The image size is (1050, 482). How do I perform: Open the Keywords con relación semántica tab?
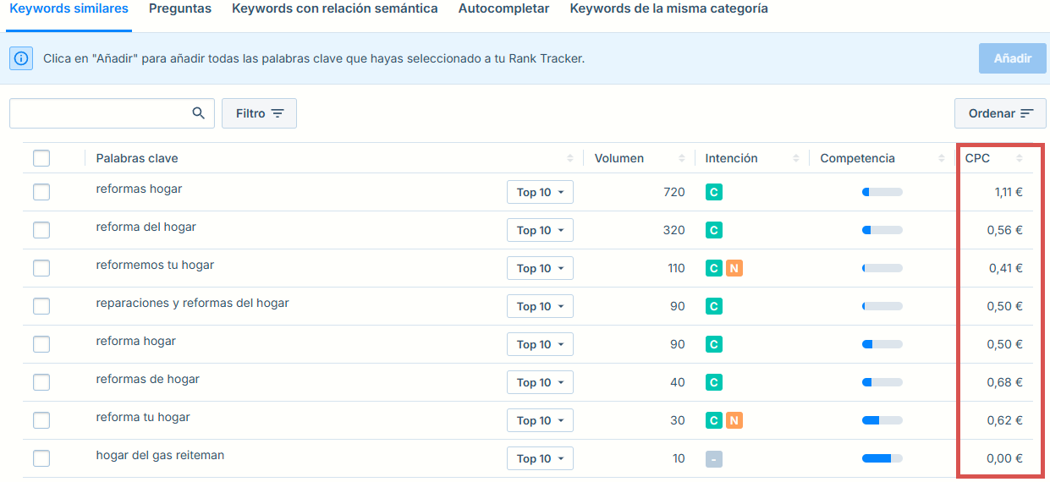point(334,8)
